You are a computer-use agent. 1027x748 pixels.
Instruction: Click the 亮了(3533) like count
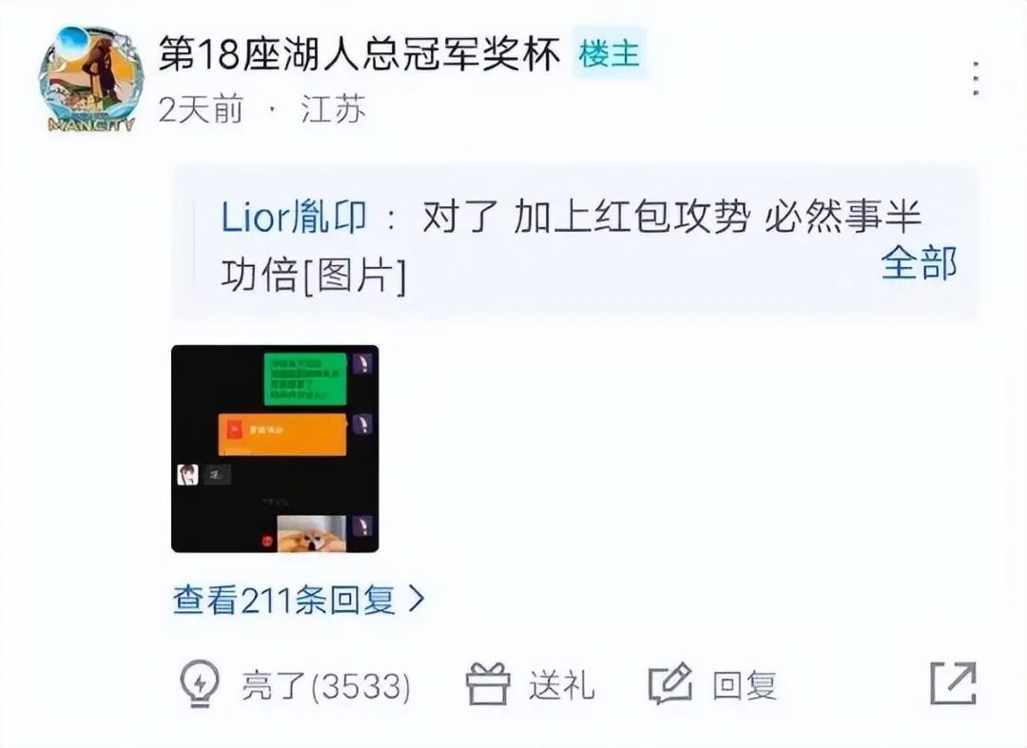point(326,686)
